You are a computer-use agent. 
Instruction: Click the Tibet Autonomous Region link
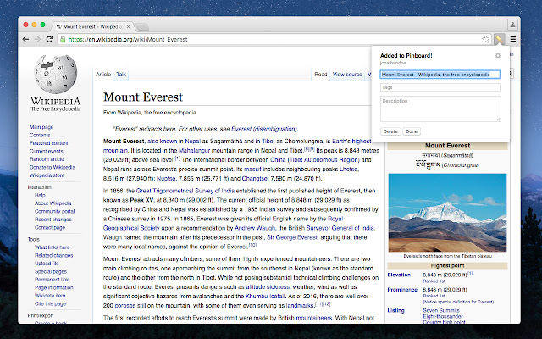point(324,160)
